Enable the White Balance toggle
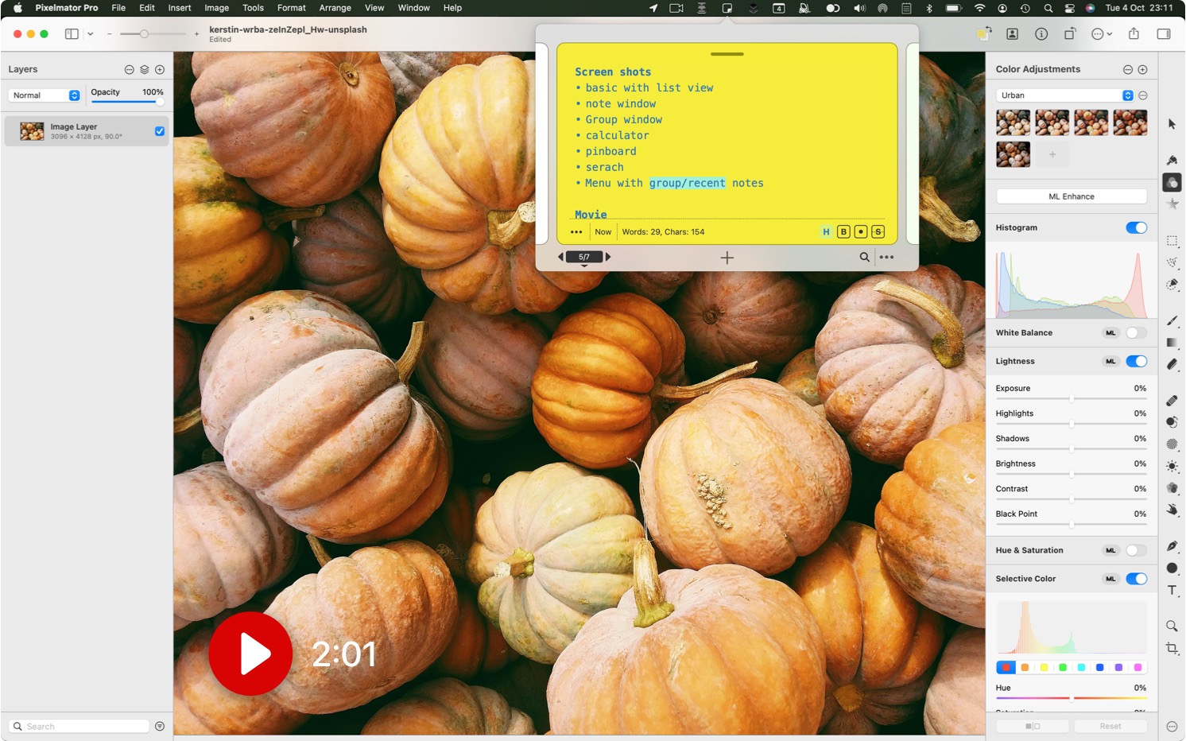The height and width of the screenshot is (741, 1186). click(x=1136, y=333)
